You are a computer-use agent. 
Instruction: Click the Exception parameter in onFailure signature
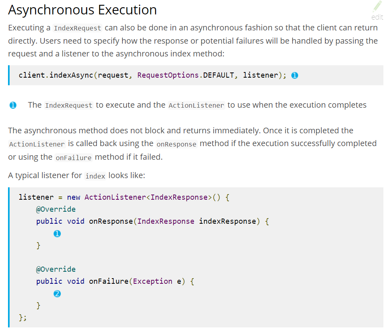point(152,281)
